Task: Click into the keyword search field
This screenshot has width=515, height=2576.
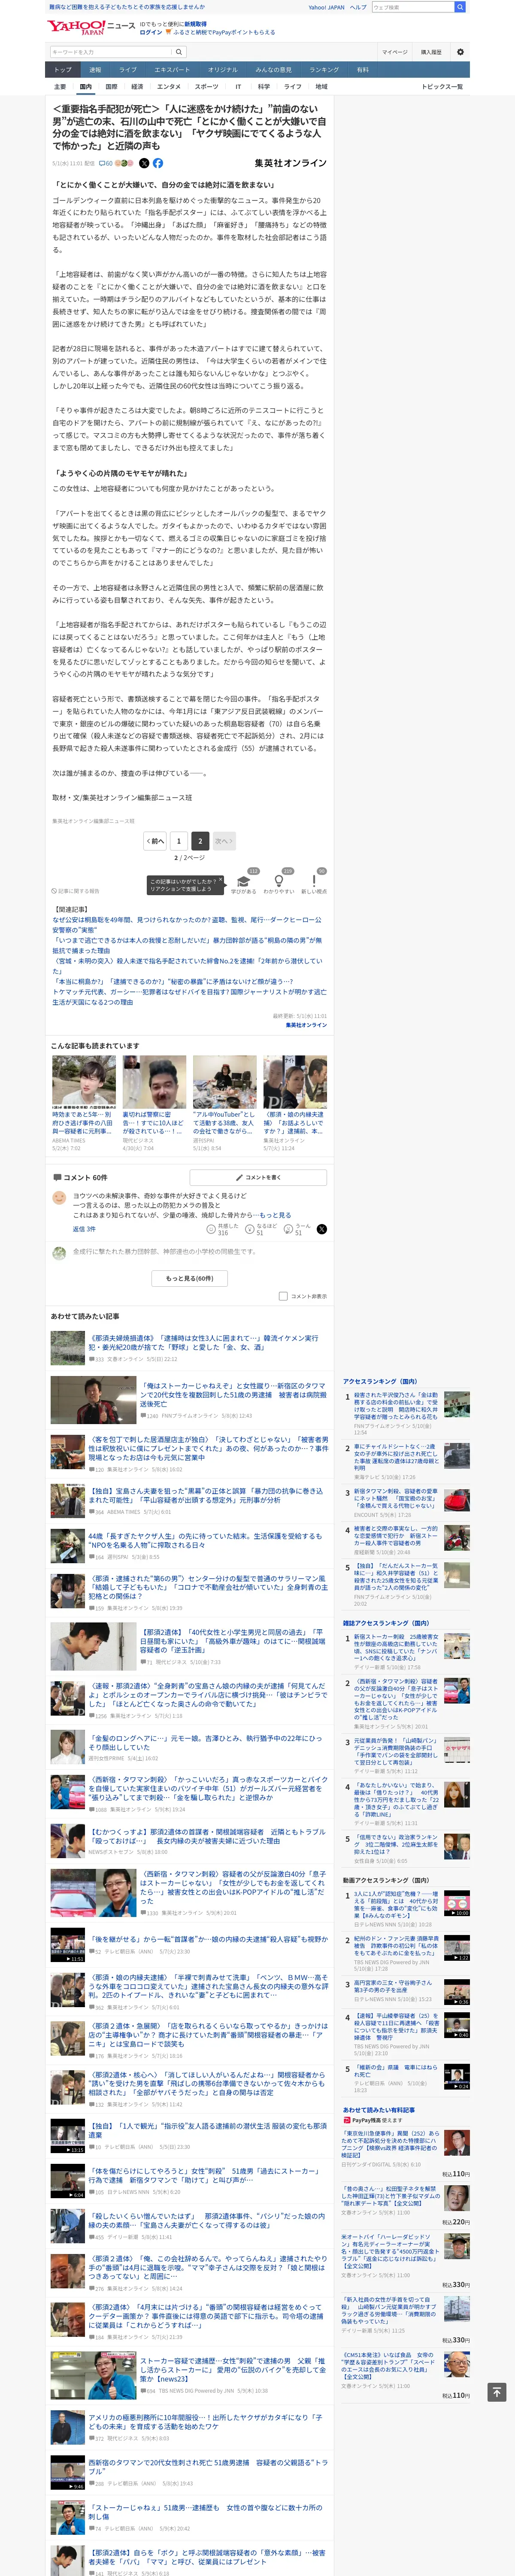Action: pos(110,52)
